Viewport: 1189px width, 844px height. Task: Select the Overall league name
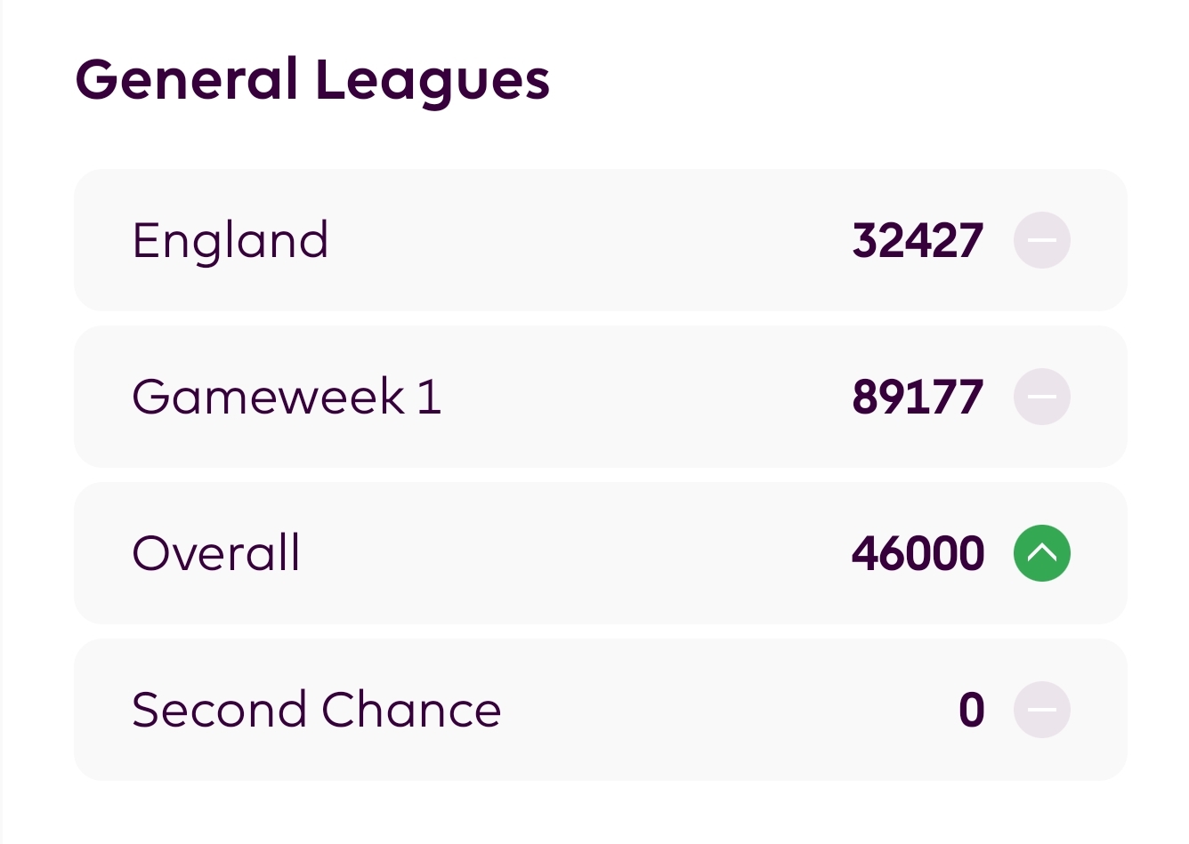215,553
